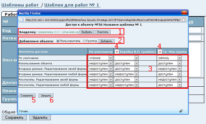Click Сохранить on the background page
The width and height of the screenshot is (206, 124).
[x=14, y=117]
